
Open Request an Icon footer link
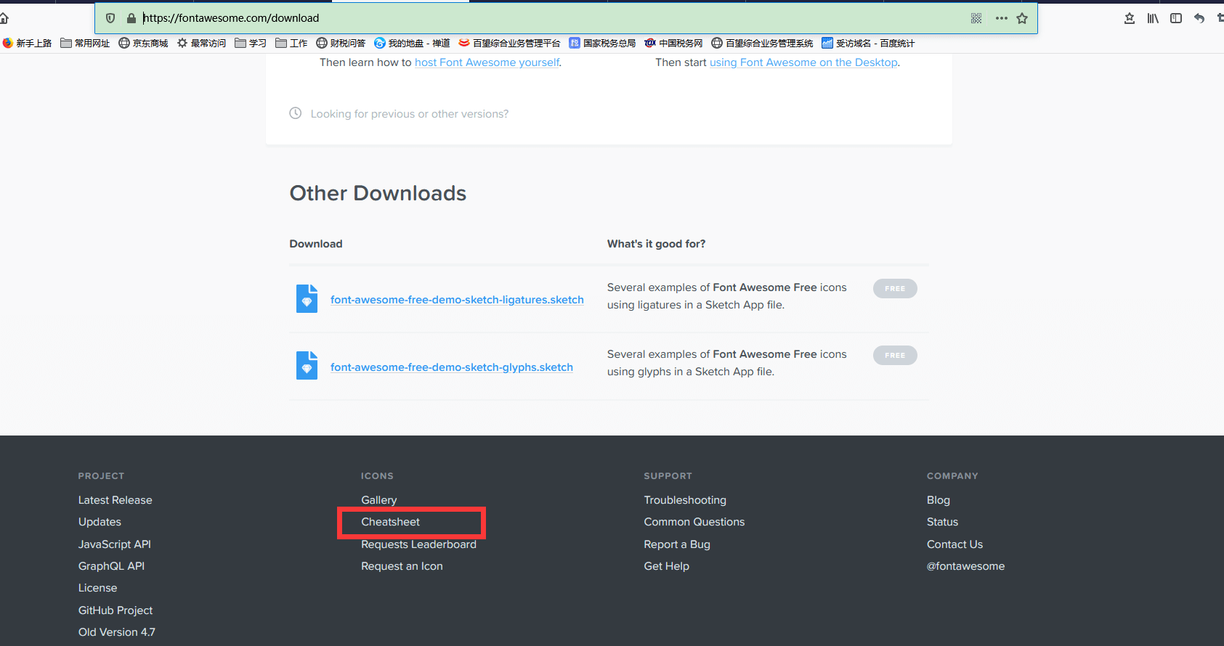[402, 566]
